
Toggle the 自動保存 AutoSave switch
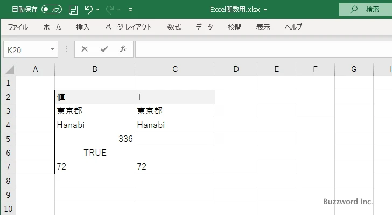click(52, 10)
